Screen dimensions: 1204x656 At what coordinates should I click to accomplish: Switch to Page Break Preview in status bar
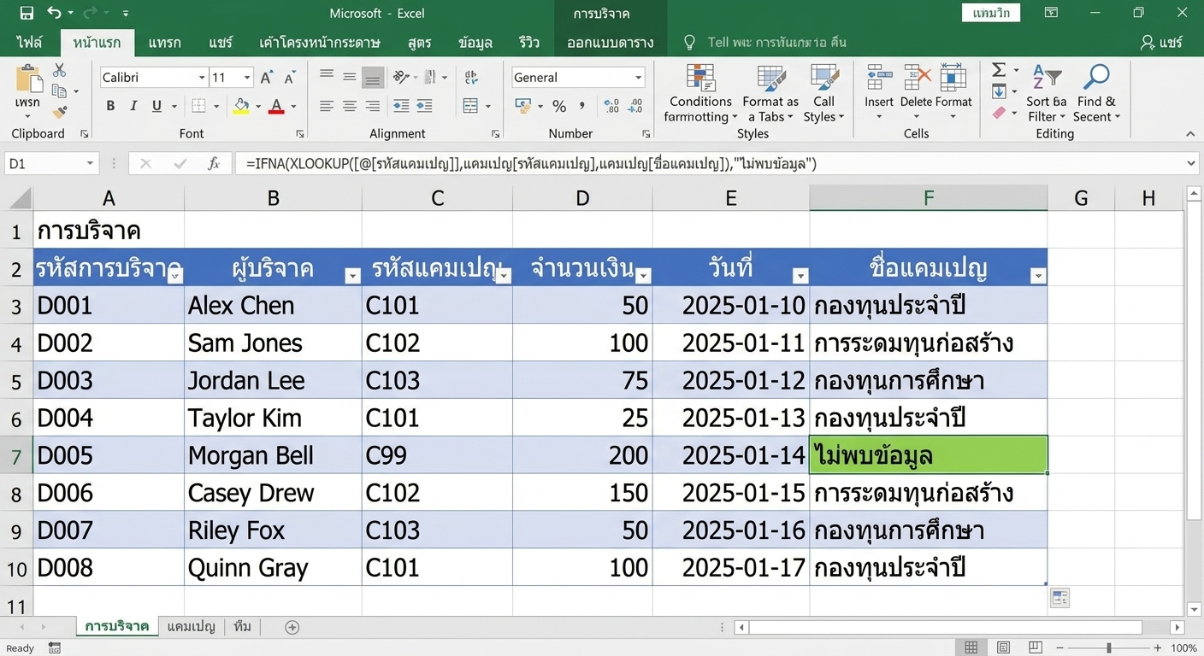click(1036, 648)
